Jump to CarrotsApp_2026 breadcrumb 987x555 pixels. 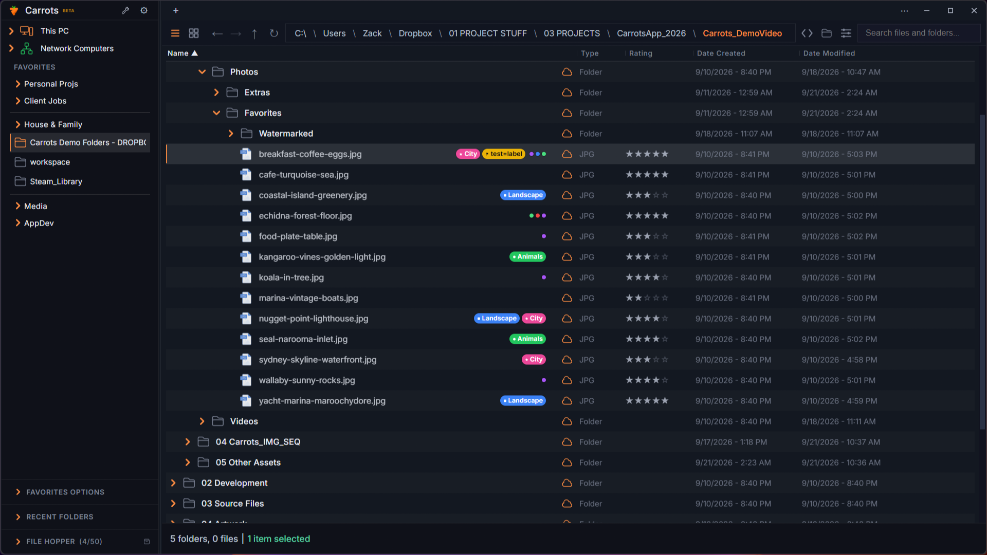pyautogui.click(x=651, y=33)
